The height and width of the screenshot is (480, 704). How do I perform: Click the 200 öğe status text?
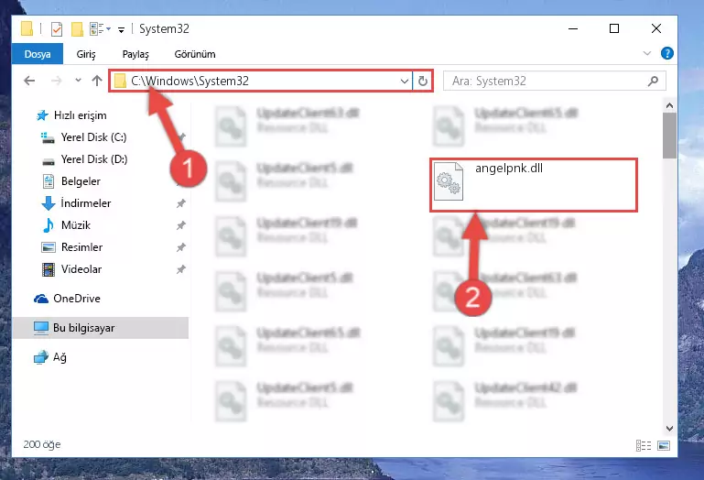pyautogui.click(x=42, y=444)
